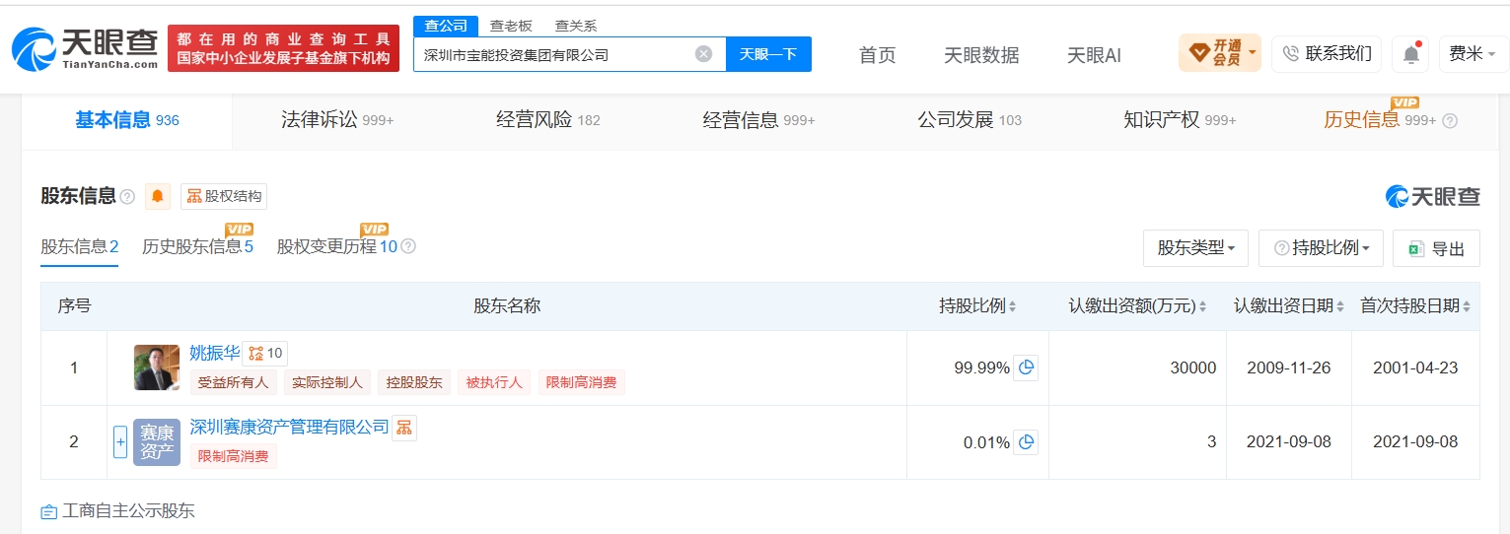
Task: Export shareholder table via 导出 button
Action: [x=1436, y=248]
